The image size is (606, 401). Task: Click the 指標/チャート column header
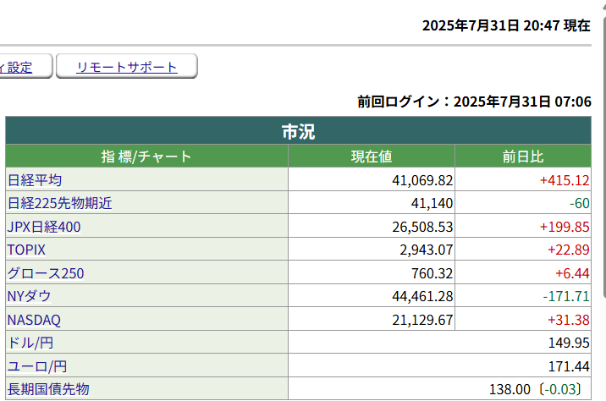click(x=146, y=157)
